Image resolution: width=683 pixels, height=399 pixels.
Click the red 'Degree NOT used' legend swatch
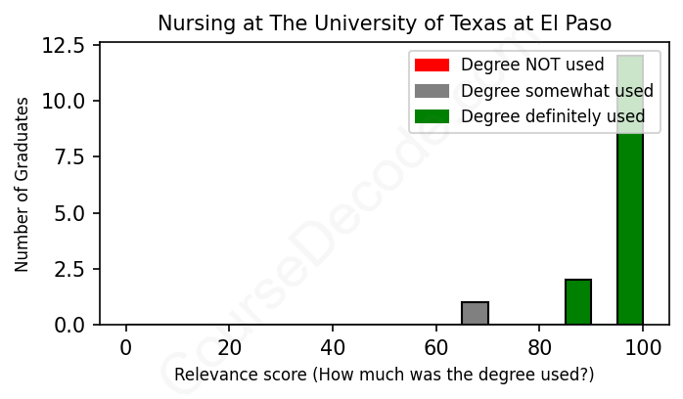[432, 66]
